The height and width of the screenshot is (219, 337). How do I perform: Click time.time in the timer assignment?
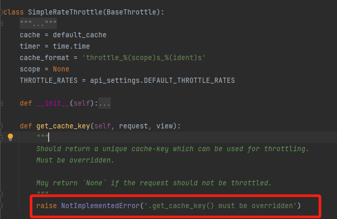71,46
